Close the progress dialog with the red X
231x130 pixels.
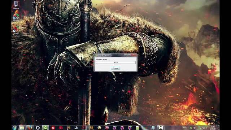pos(134,55)
